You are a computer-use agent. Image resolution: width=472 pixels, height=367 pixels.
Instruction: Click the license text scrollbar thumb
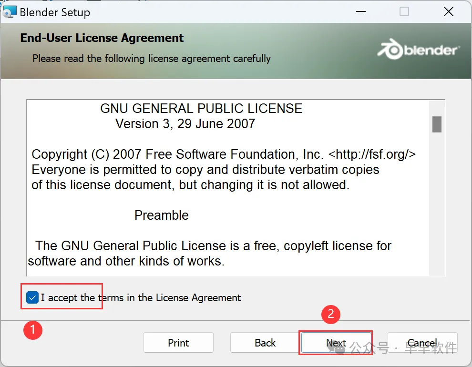pos(437,124)
